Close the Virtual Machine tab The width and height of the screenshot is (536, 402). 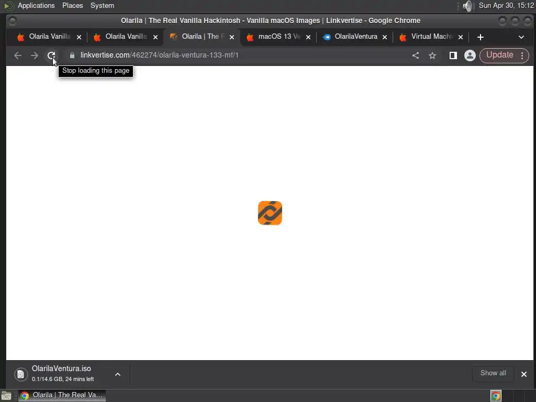pos(461,37)
